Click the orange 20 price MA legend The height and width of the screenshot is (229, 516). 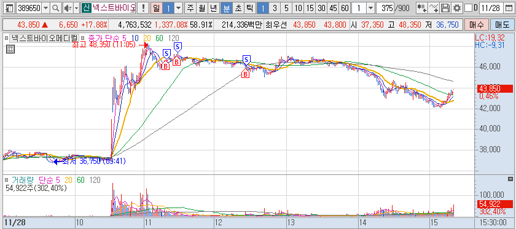(147, 38)
